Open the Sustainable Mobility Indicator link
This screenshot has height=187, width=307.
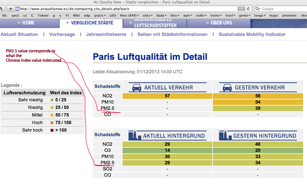tap(252, 34)
